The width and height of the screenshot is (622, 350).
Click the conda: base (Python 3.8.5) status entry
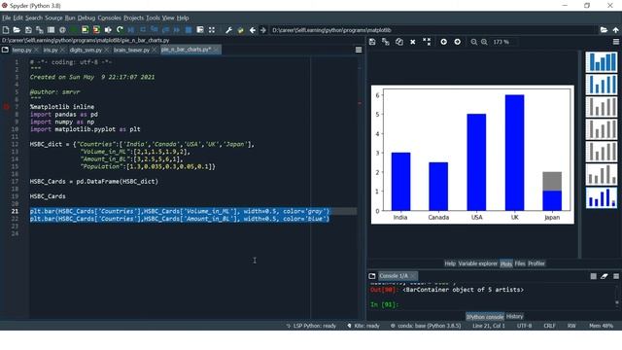pyautogui.click(x=426, y=326)
